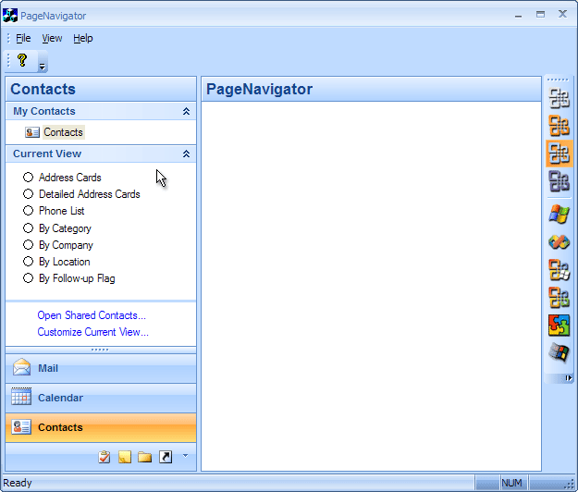
Task: Open the View menu
Action: (x=52, y=38)
